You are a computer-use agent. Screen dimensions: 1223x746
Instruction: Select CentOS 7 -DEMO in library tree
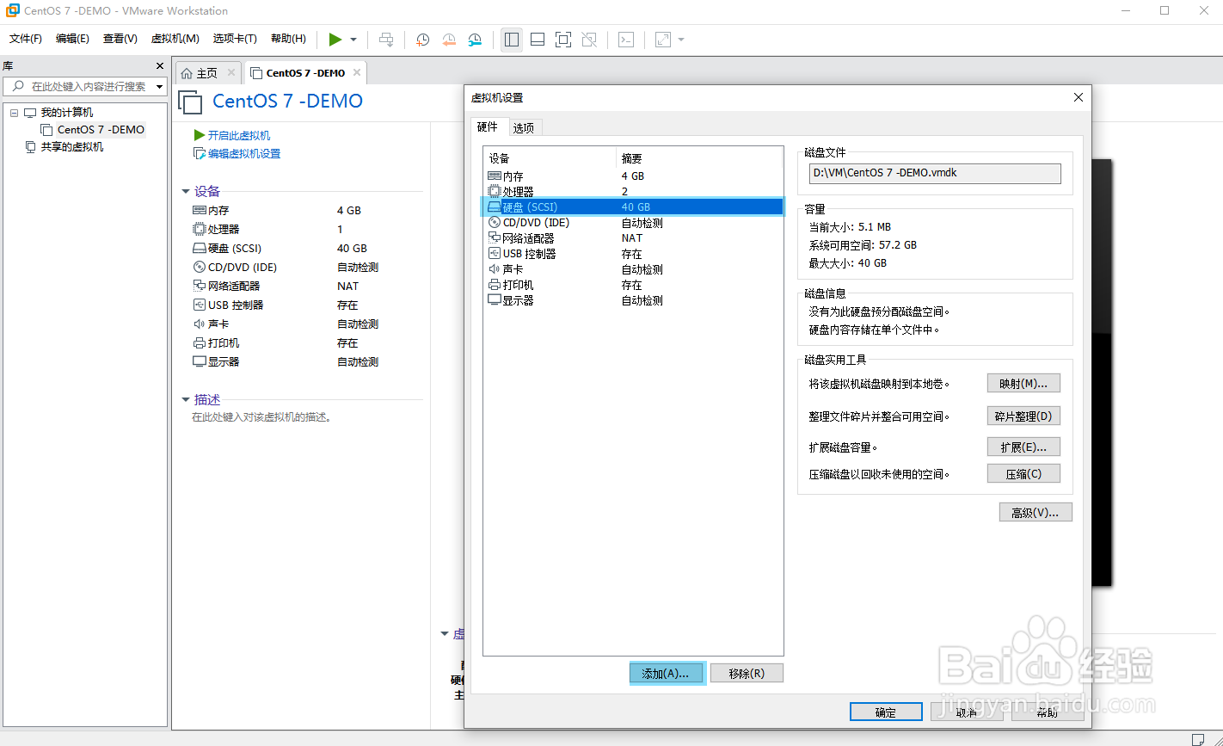101,130
